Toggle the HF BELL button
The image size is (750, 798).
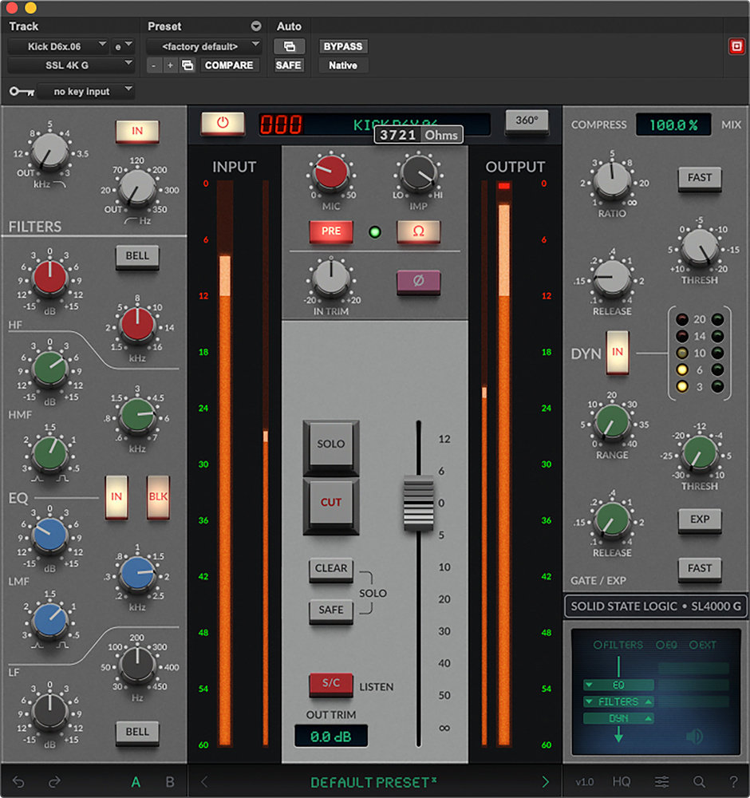(137, 256)
